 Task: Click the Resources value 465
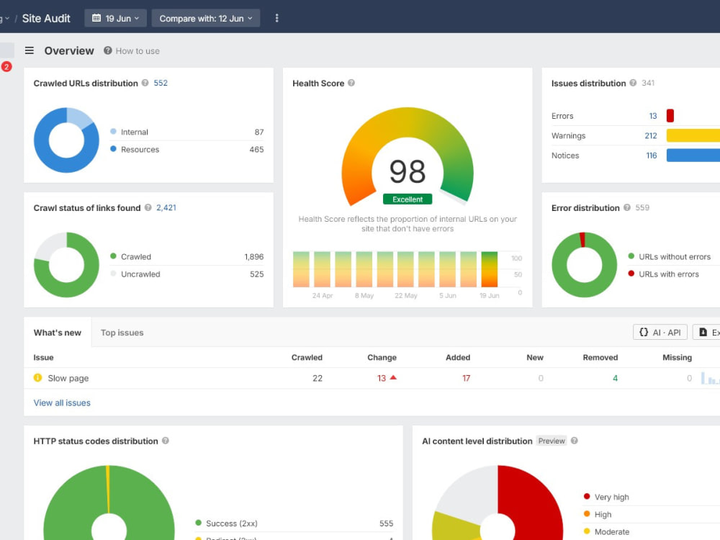(x=256, y=149)
